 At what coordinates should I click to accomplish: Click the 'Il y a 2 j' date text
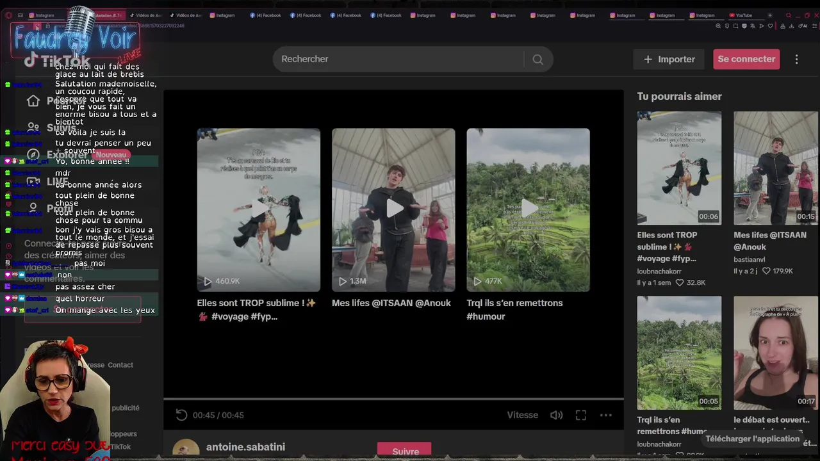pos(746,271)
